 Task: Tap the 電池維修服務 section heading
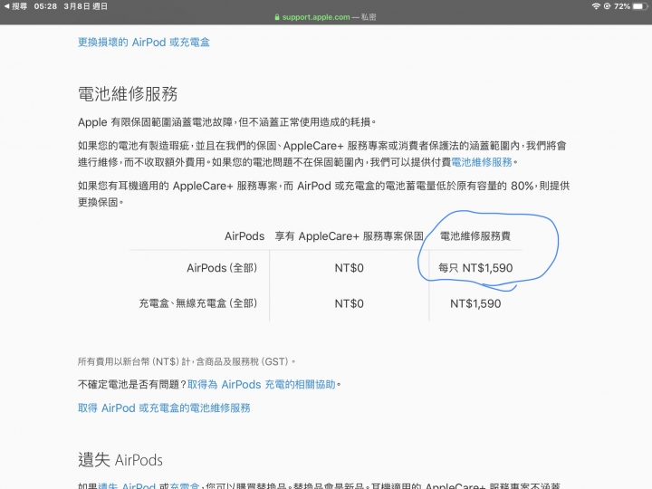click(128, 94)
